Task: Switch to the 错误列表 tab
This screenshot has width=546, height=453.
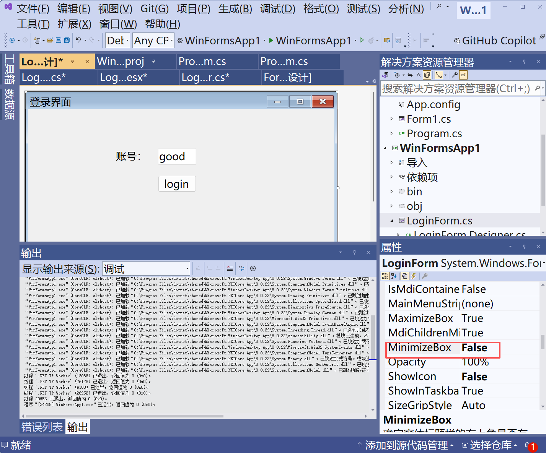Action: pyautogui.click(x=42, y=427)
